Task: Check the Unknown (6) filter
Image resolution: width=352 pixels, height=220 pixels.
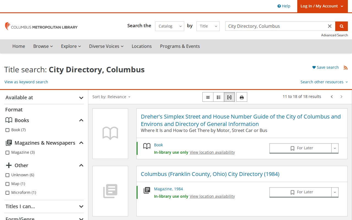Action: [7, 175]
